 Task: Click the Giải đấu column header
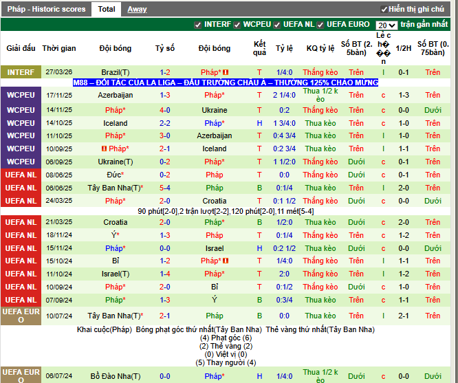click(21, 48)
